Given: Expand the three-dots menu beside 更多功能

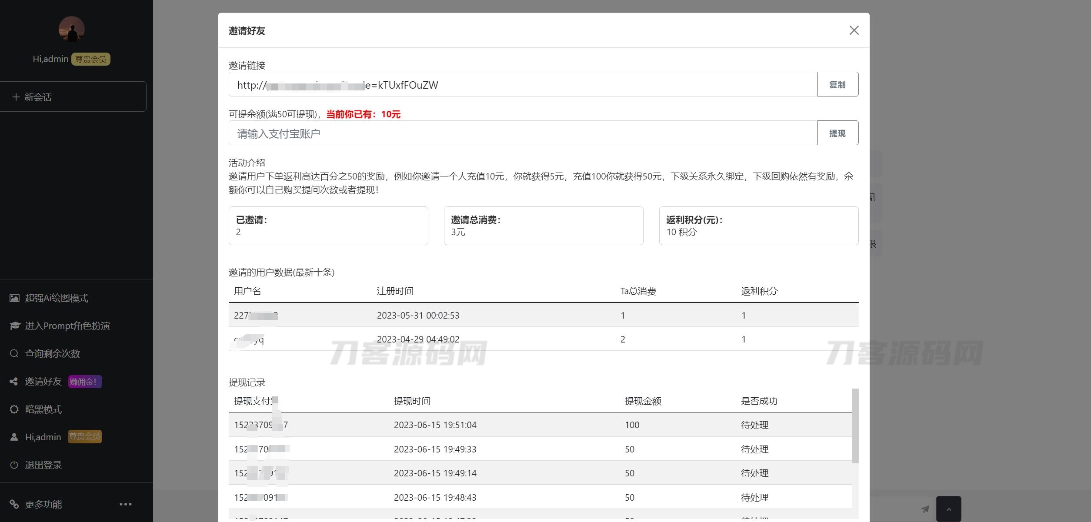Looking at the screenshot, I should click(125, 504).
